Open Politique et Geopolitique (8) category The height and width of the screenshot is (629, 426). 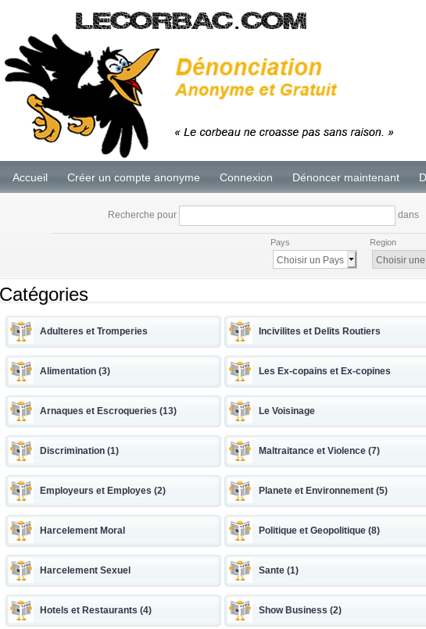(319, 531)
